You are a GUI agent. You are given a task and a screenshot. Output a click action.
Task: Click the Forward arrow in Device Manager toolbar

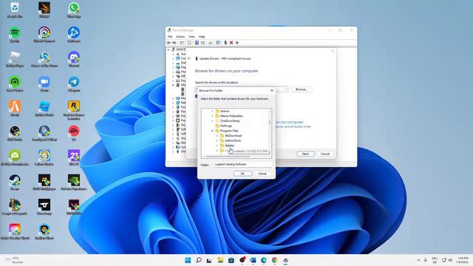tap(174, 43)
